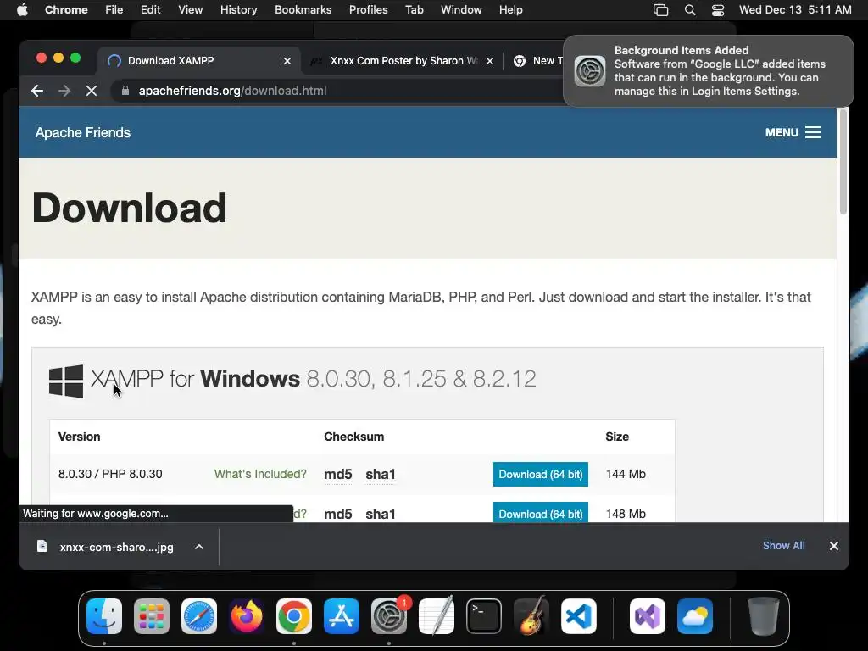The width and height of the screenshot is (868, 651).
Task: Close the Xnxx Com Poster tab
Action: tap(490, 61)
